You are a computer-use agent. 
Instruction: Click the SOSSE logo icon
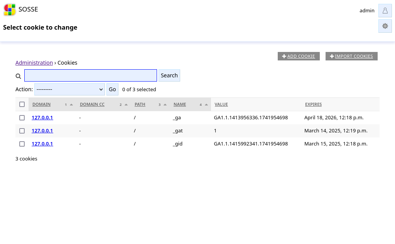(x=10, y=10)
